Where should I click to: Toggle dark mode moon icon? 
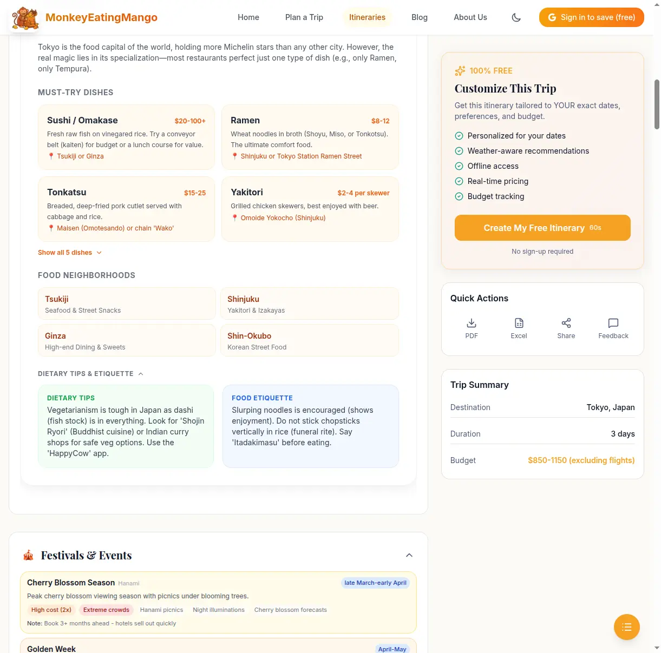pos(516,17)
